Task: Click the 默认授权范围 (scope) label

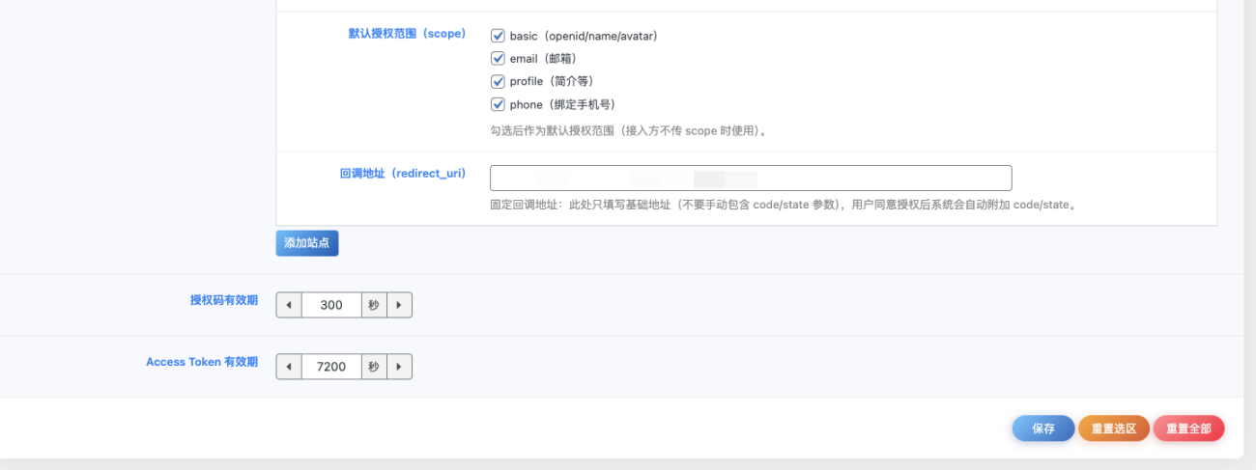Action: pyautogui.click(x=407, y=34)
